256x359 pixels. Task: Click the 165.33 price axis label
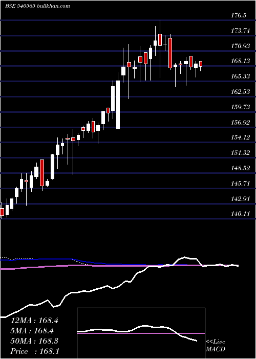pyautogui.click(x=241, y=76)
